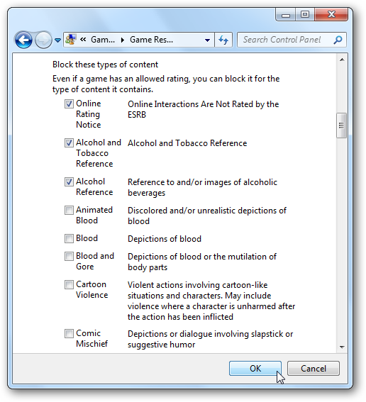366x402 pixels.
Task: Select the Gam... breadcrumb item
Action: (103, 40)
